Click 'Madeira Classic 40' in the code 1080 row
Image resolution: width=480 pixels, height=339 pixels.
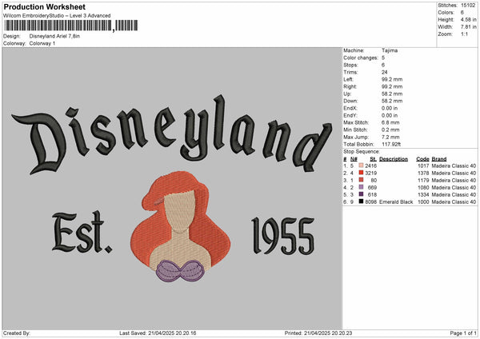[x=454, y=188]
